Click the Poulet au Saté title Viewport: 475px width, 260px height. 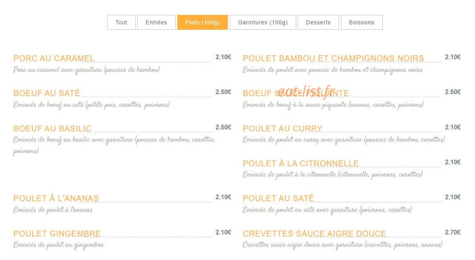pyautogui.click(x=279, y=198)
